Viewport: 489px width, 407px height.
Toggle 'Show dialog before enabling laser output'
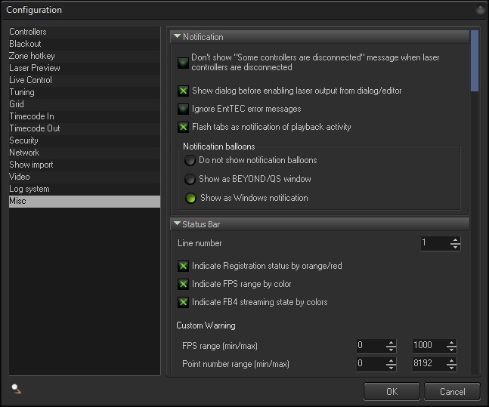click(183, 91)
